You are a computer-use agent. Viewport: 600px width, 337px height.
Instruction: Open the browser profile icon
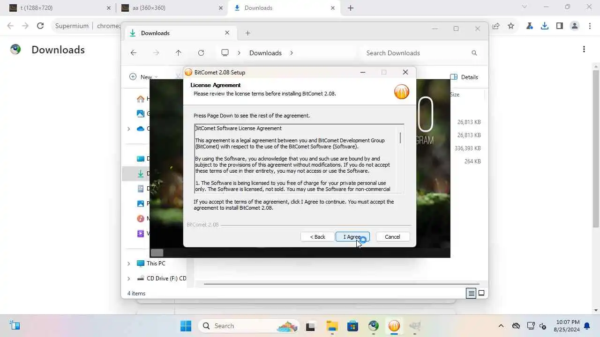(x=575, y=26)
